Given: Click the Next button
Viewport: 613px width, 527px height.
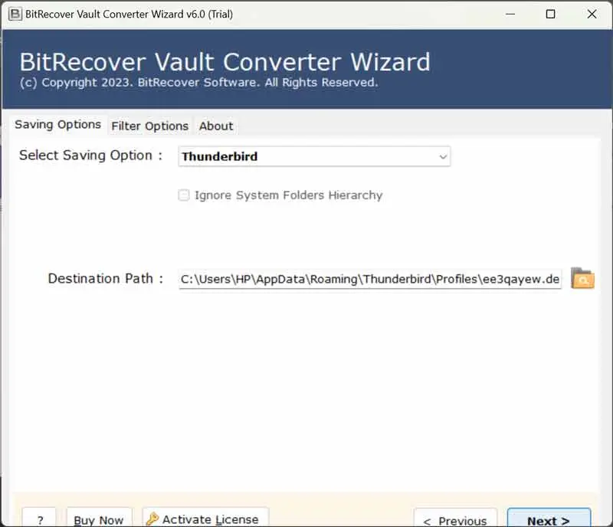Looking at the screenshot, I should tap(549, 519).
